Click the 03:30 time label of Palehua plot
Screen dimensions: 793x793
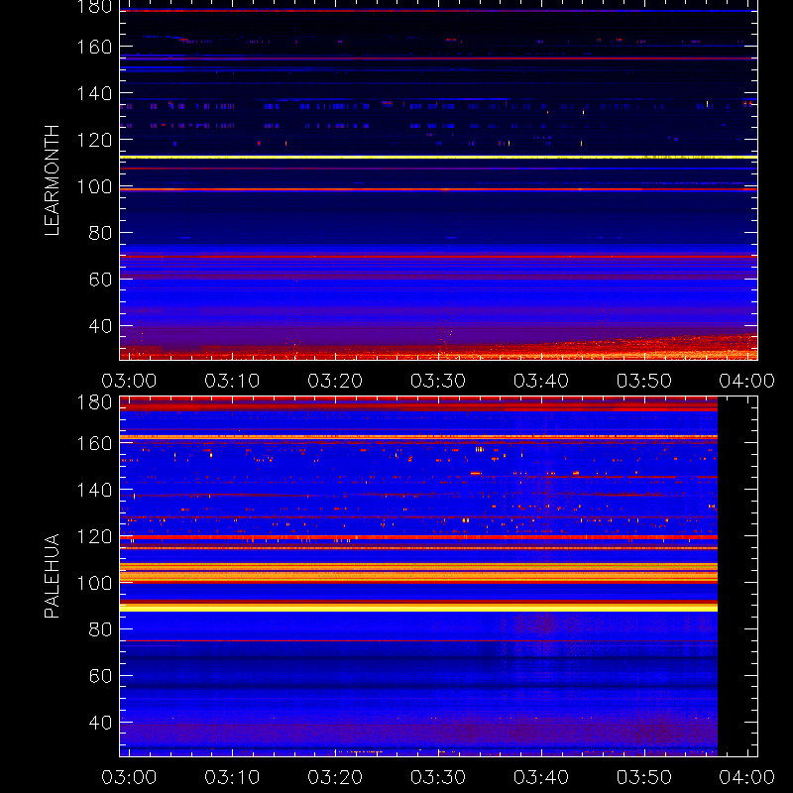pos(438,777)
